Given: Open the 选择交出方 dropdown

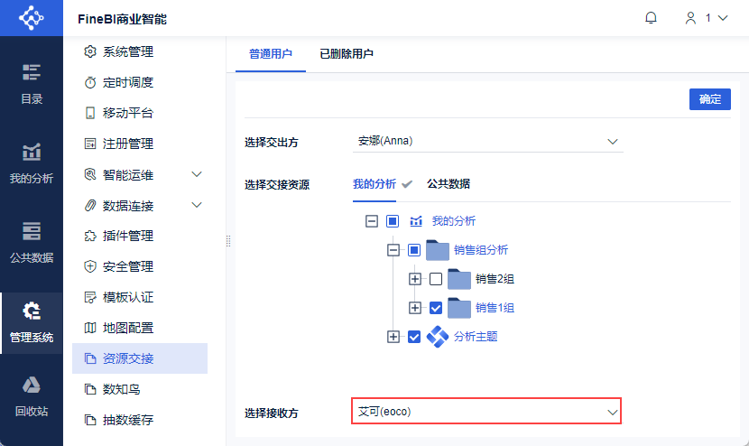Looking at the screenshot, I should pos(486,142).
